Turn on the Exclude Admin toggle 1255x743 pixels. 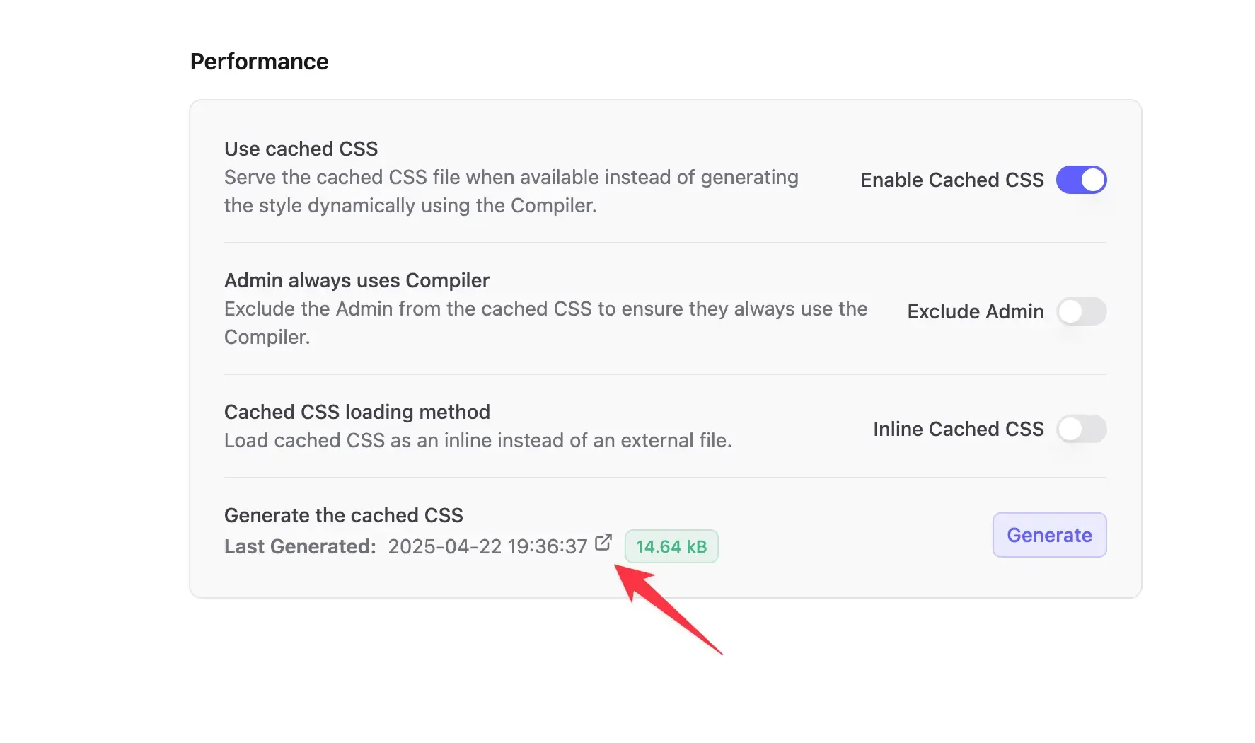1082,311
